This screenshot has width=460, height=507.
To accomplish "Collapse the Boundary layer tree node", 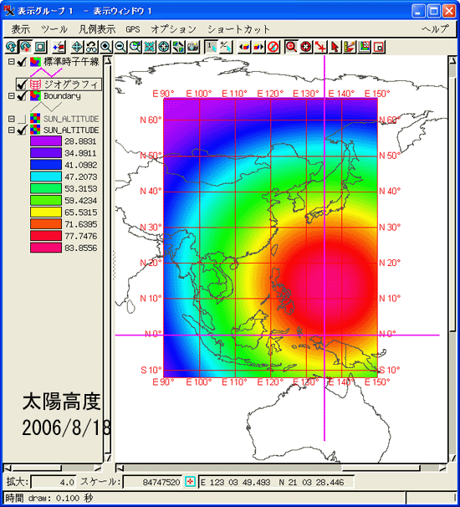I will pos(12,95).
